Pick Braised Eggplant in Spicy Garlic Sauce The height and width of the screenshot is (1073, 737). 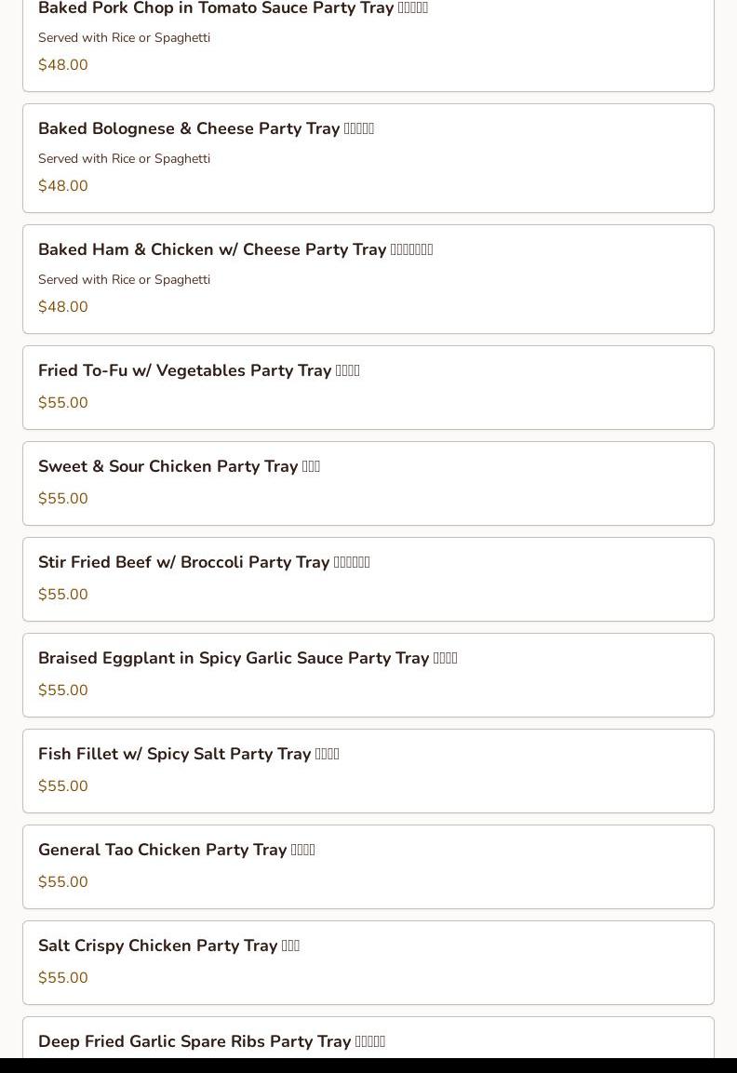click(368, 675)
